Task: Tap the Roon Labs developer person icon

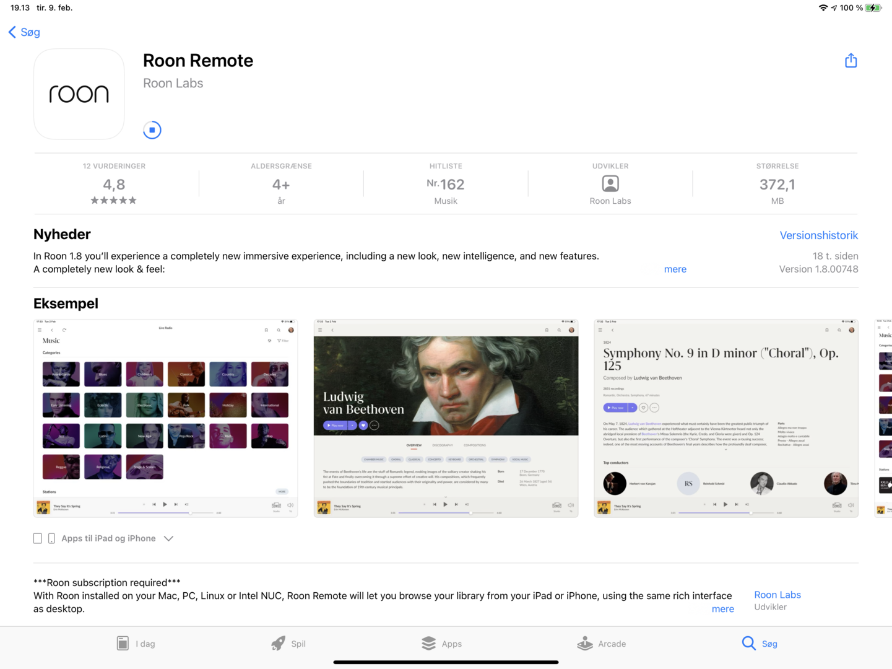Action: 610,184
